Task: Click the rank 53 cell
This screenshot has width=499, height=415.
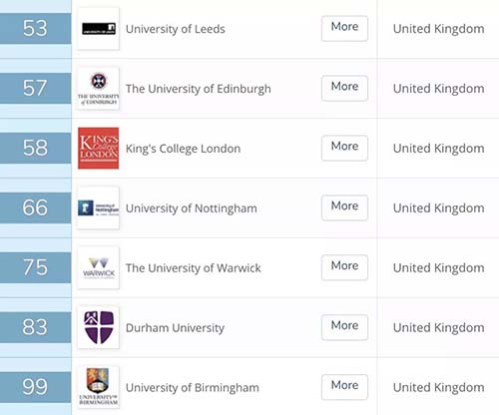Action: point(36,29)
